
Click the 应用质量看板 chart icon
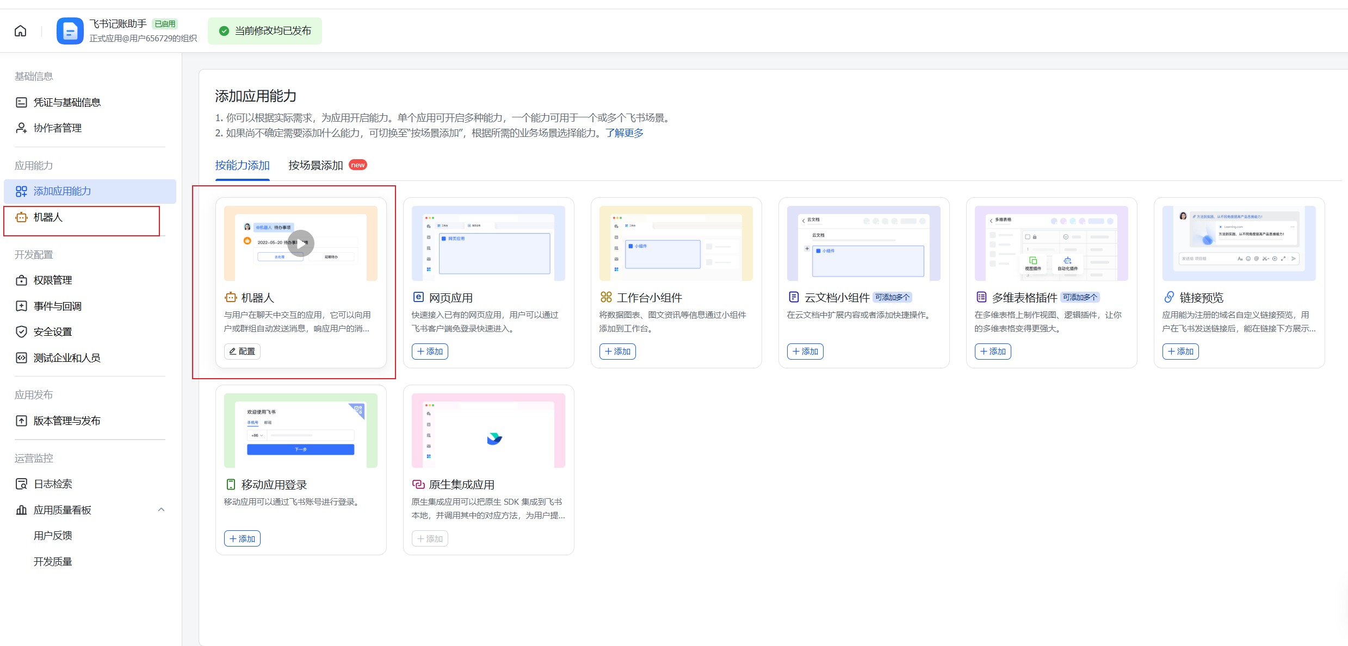click(x=21, y=510)
